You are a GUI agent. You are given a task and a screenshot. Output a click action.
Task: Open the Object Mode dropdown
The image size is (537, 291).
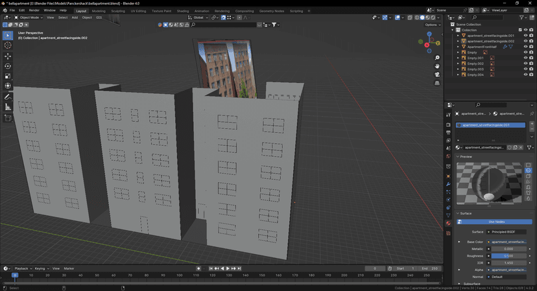coord(29,17)
